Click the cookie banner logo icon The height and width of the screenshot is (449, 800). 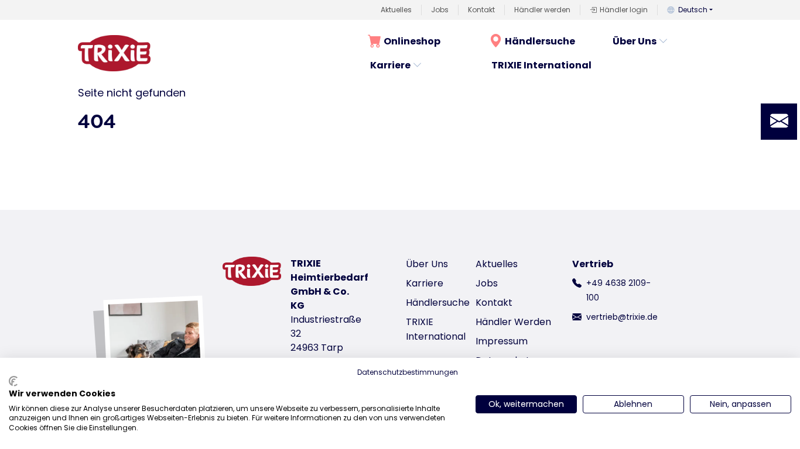click(13, 381)
